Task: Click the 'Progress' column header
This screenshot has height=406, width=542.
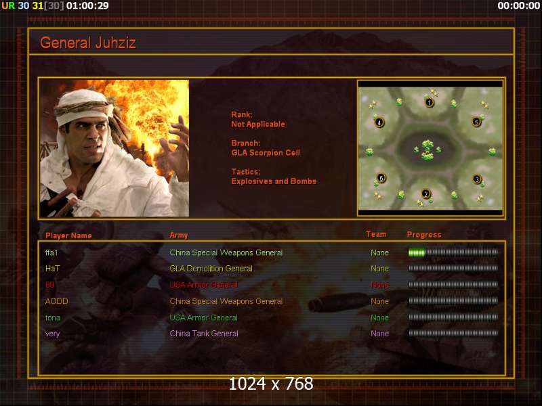Action: (x=424, y=235)
